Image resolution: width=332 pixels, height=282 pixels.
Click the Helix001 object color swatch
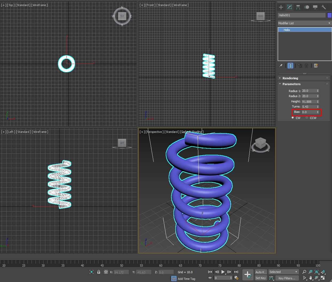pos(329,15)
